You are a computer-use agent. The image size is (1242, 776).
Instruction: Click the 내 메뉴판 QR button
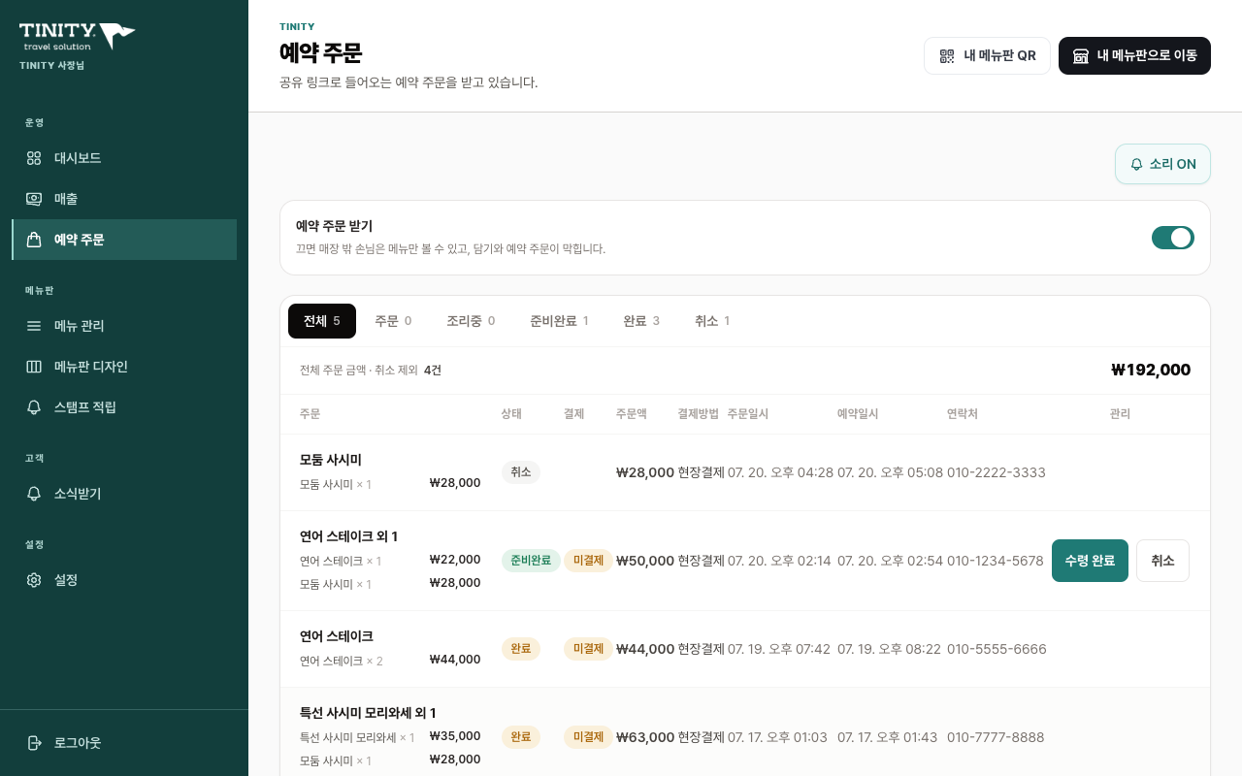(987, 56)
